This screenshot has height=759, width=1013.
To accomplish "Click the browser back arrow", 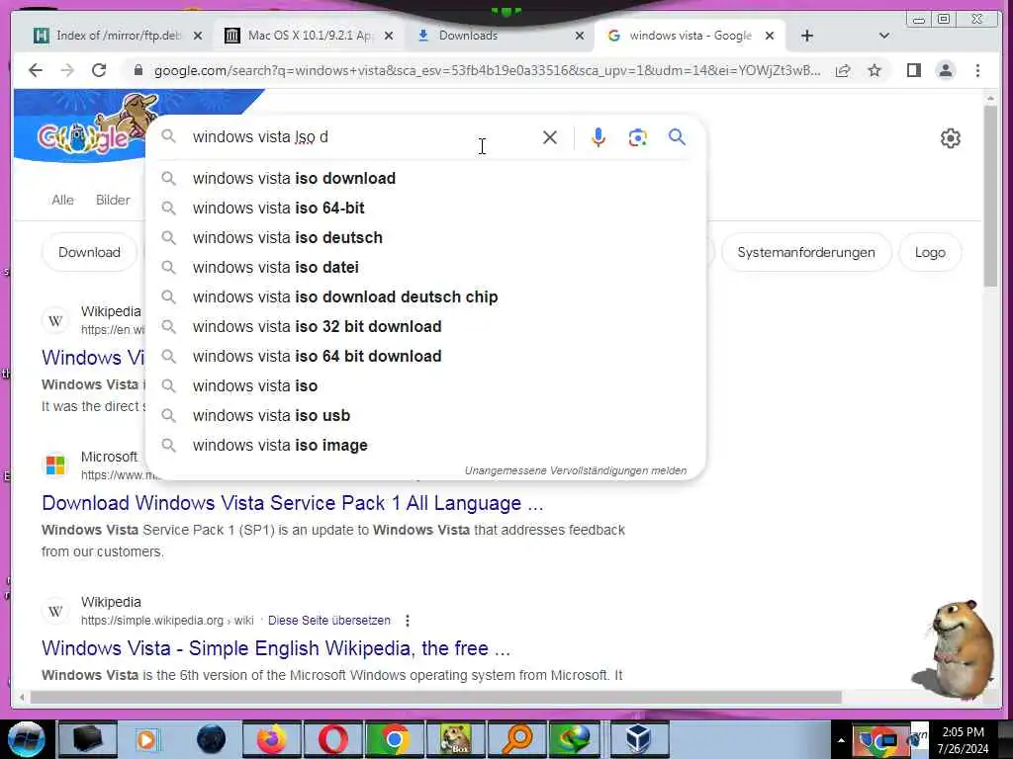I will pos(36,70).
